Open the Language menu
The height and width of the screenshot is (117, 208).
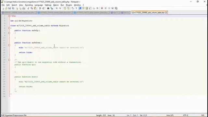pos(39,5)
